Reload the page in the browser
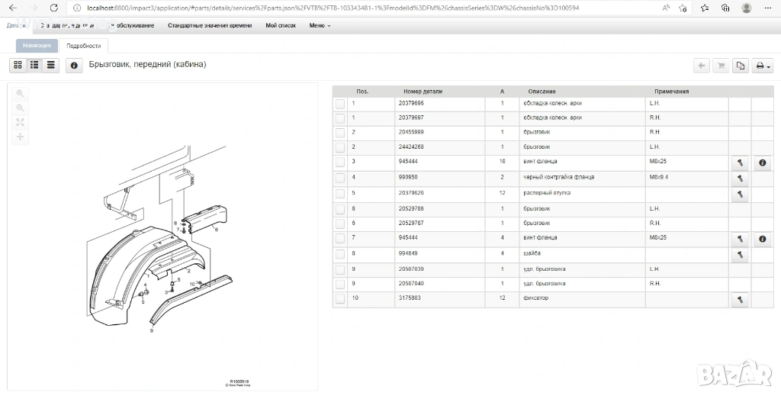Image resolution: width=781 pixels, height=396 pixels. [53, 8]
